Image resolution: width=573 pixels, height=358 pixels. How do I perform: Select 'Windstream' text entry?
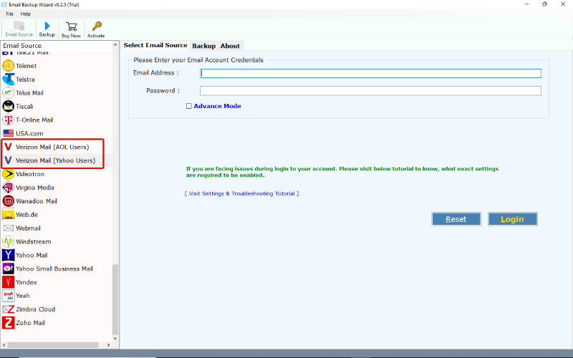click(34, 241)
